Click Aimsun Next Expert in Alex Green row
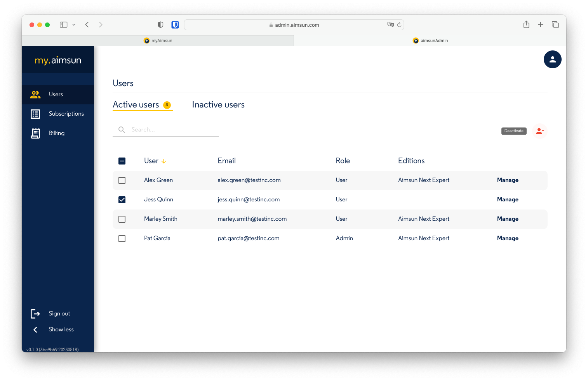588x381 pixels. tap(424, 180)
